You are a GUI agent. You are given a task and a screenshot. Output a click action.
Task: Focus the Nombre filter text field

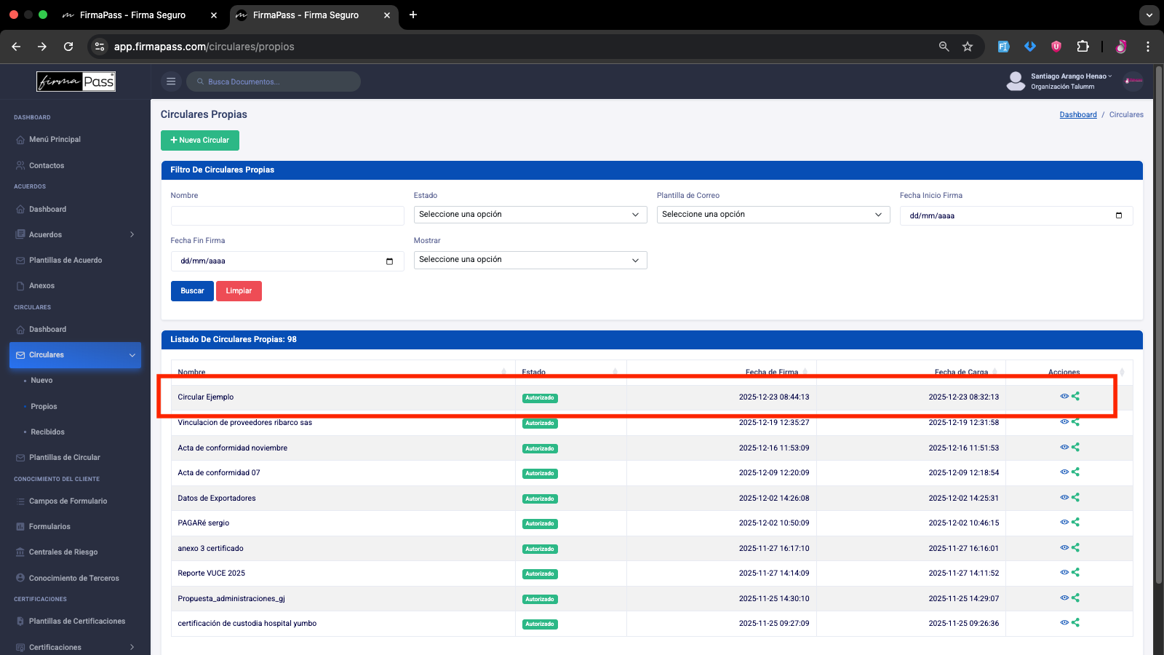point(287,215)
